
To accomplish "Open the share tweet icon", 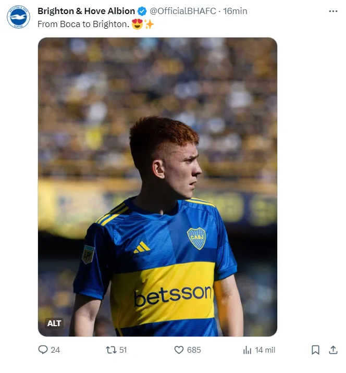I will point(333,350).
